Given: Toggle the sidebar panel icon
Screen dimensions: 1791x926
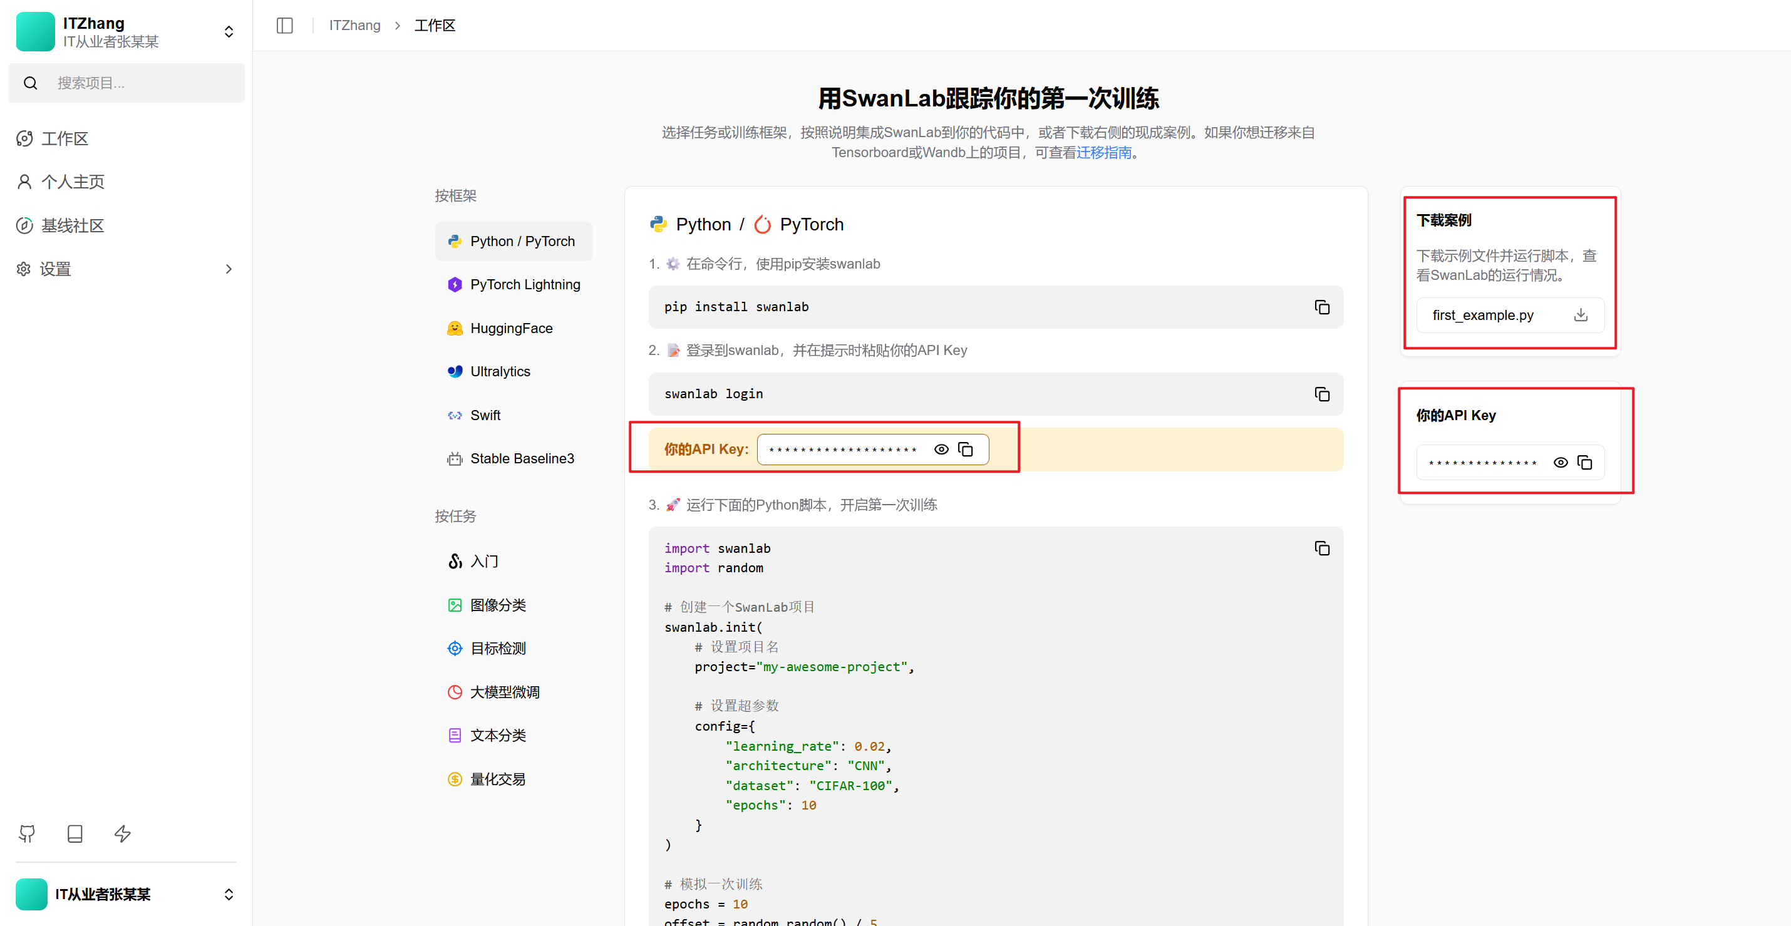Looking at the screenshot, I should click(284, 26).
